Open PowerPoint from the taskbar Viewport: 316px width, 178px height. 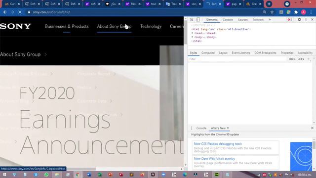click(x=110, y=175)
